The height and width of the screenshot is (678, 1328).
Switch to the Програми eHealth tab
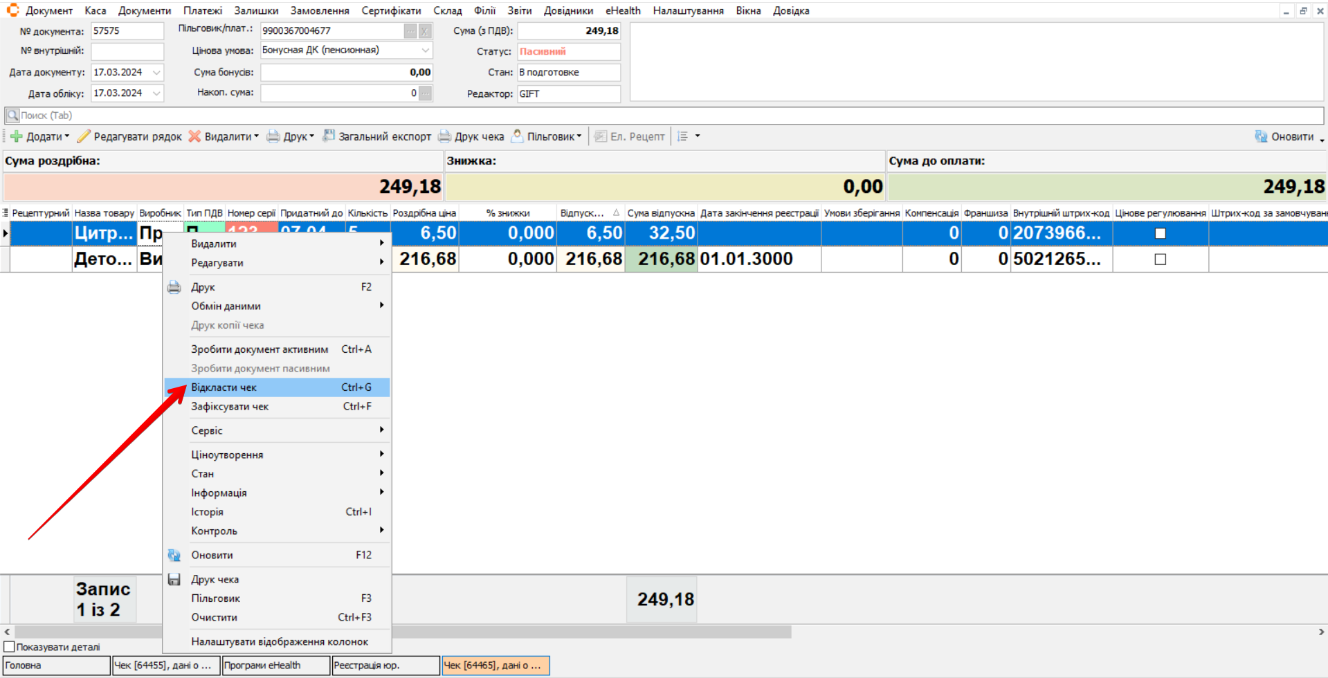coord(275,666)
